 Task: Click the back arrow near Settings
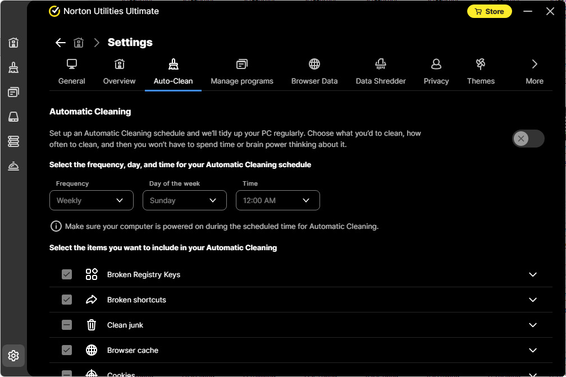[x=60, y=42]
